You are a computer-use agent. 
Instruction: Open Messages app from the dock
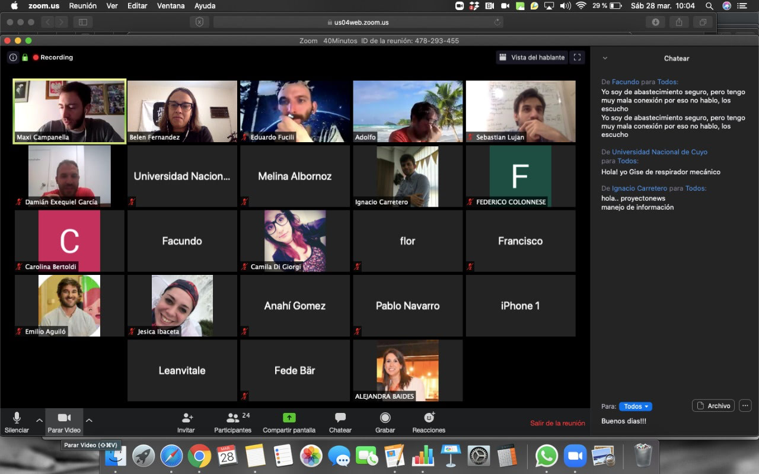point(339,456)
